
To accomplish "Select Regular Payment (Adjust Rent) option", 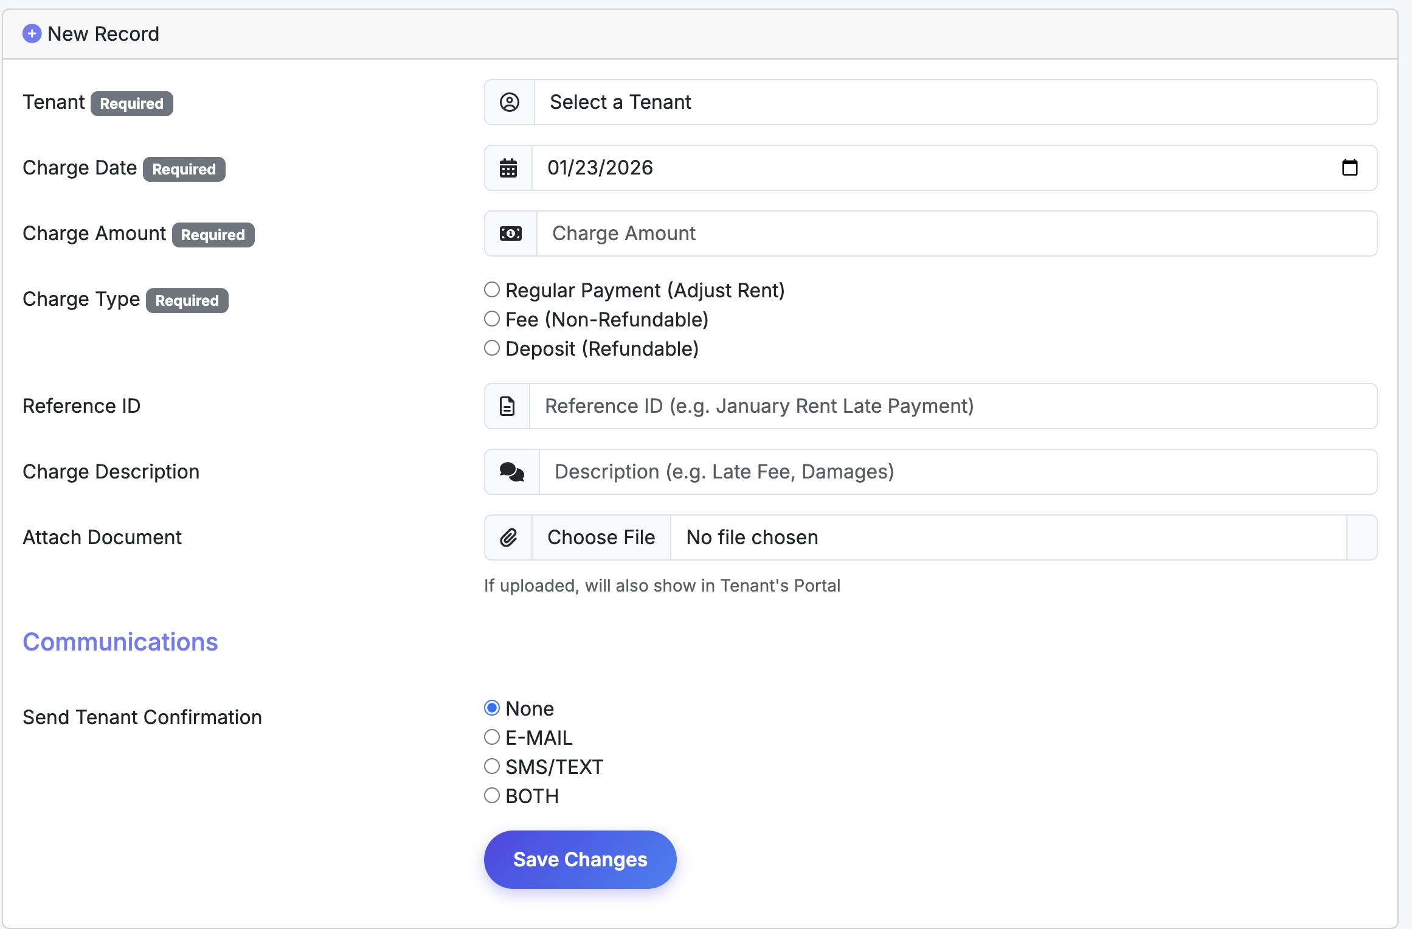I will click(492, 290).
